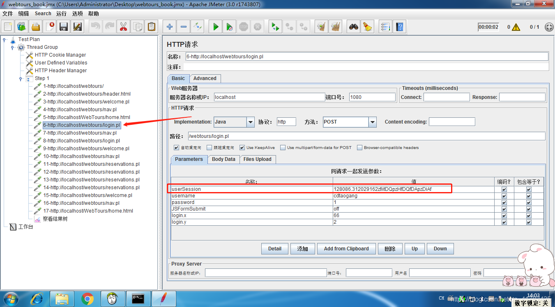Toggle 编码? checkbox for the password row

[504, 202]
